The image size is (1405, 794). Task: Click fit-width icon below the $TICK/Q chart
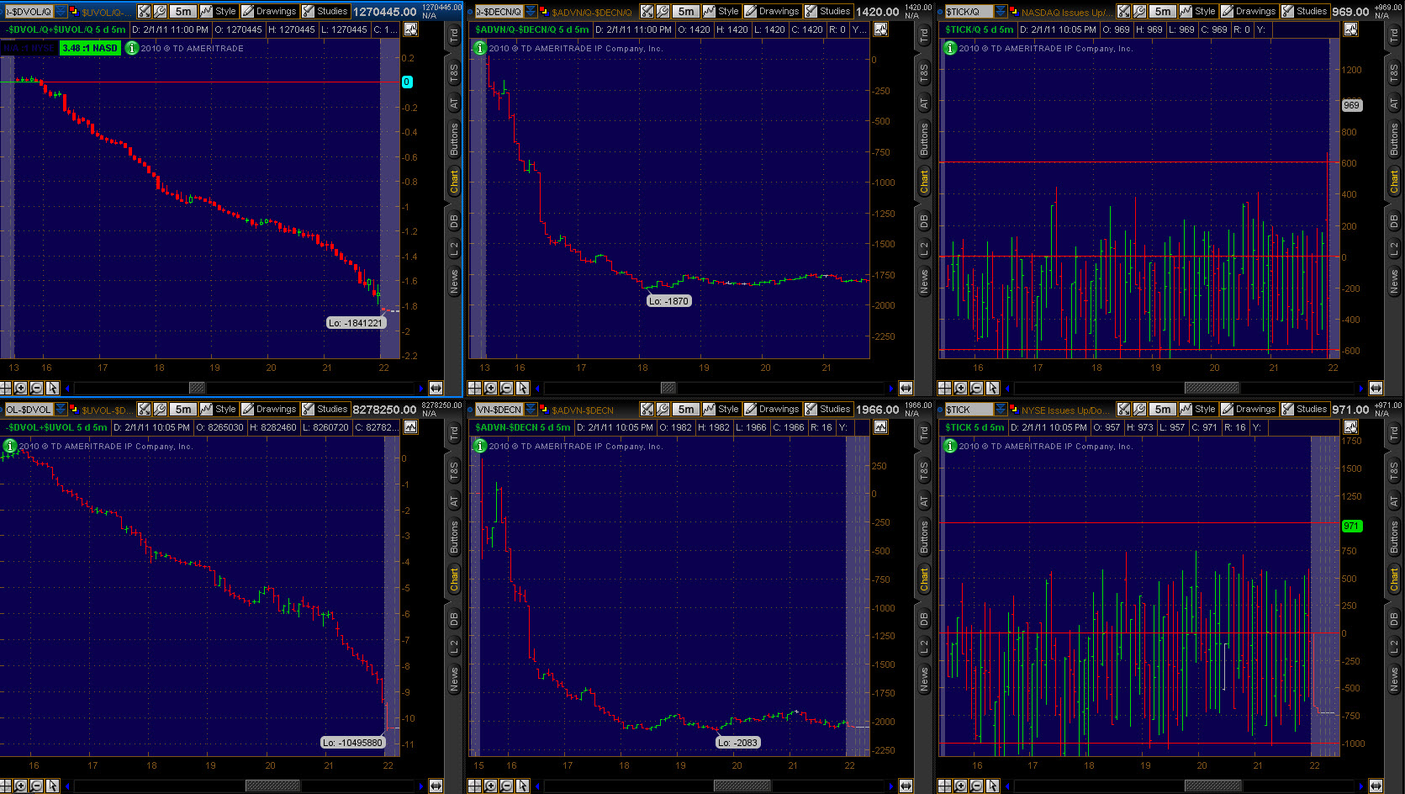pos(1376,388)
